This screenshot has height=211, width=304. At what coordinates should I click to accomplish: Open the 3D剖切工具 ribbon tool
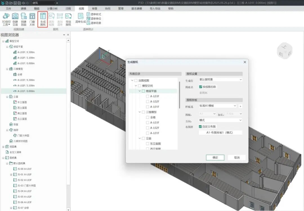[6, 19]
